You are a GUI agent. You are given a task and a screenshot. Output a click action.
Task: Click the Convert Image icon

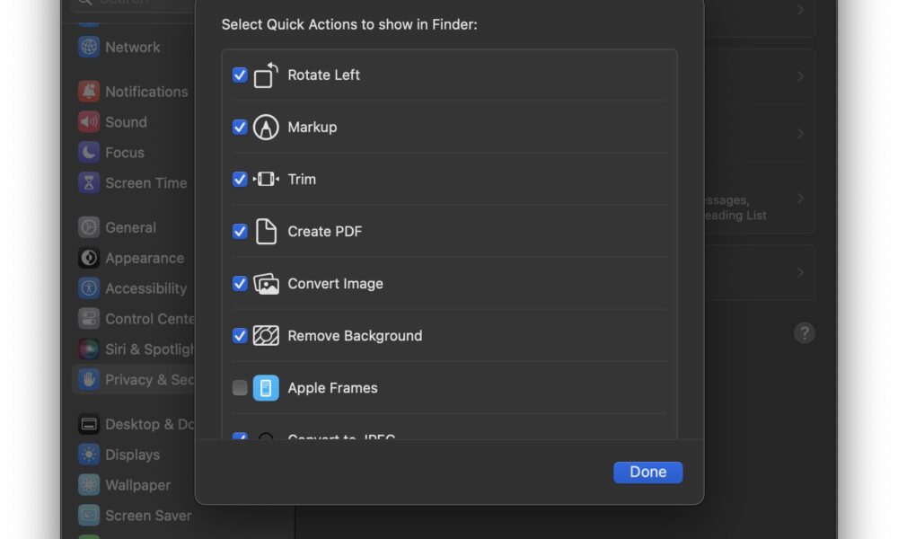[266, 284]
